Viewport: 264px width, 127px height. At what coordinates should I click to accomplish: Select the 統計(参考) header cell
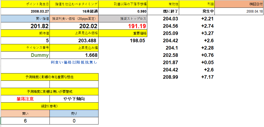coord(50,106)
